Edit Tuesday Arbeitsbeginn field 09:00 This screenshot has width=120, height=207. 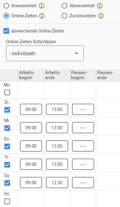click(31, 109)
